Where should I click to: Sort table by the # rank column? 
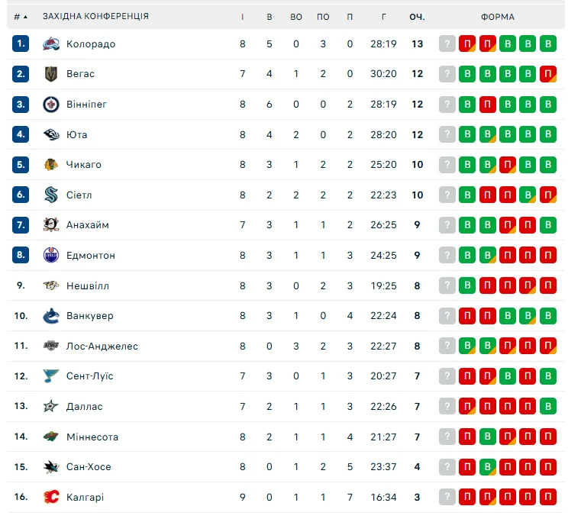[21, 17]
